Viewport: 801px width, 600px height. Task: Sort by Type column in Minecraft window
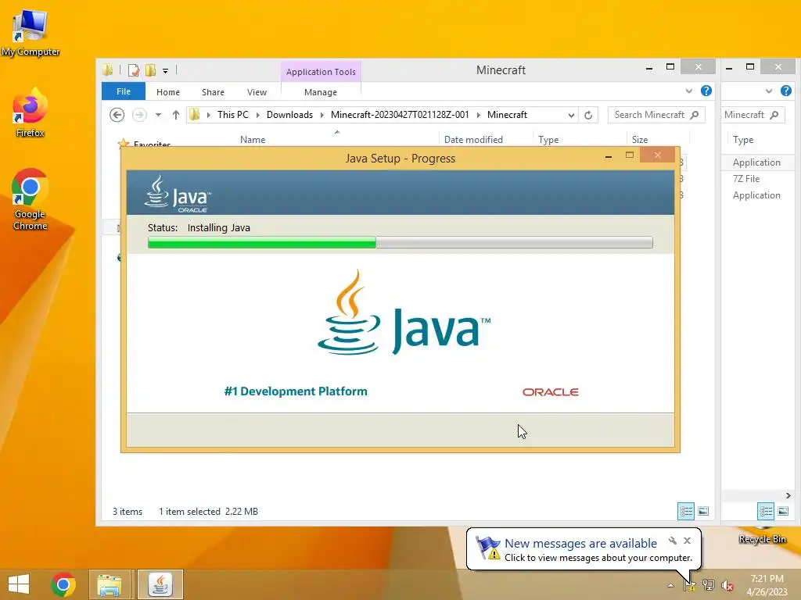pyautogui.click(x=548, y=140)
